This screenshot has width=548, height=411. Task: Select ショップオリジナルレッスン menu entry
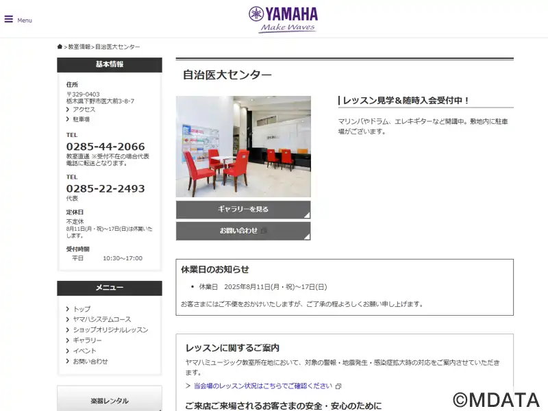[110, 330]
